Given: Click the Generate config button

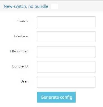Looking at the screenshot, I should pyautogui.click(x=56, y=97).
